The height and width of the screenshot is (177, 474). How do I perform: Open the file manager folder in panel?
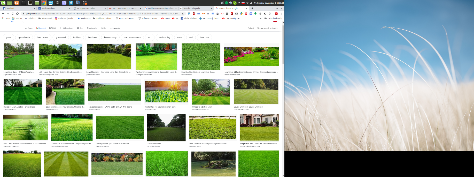[x=37, y=3]
